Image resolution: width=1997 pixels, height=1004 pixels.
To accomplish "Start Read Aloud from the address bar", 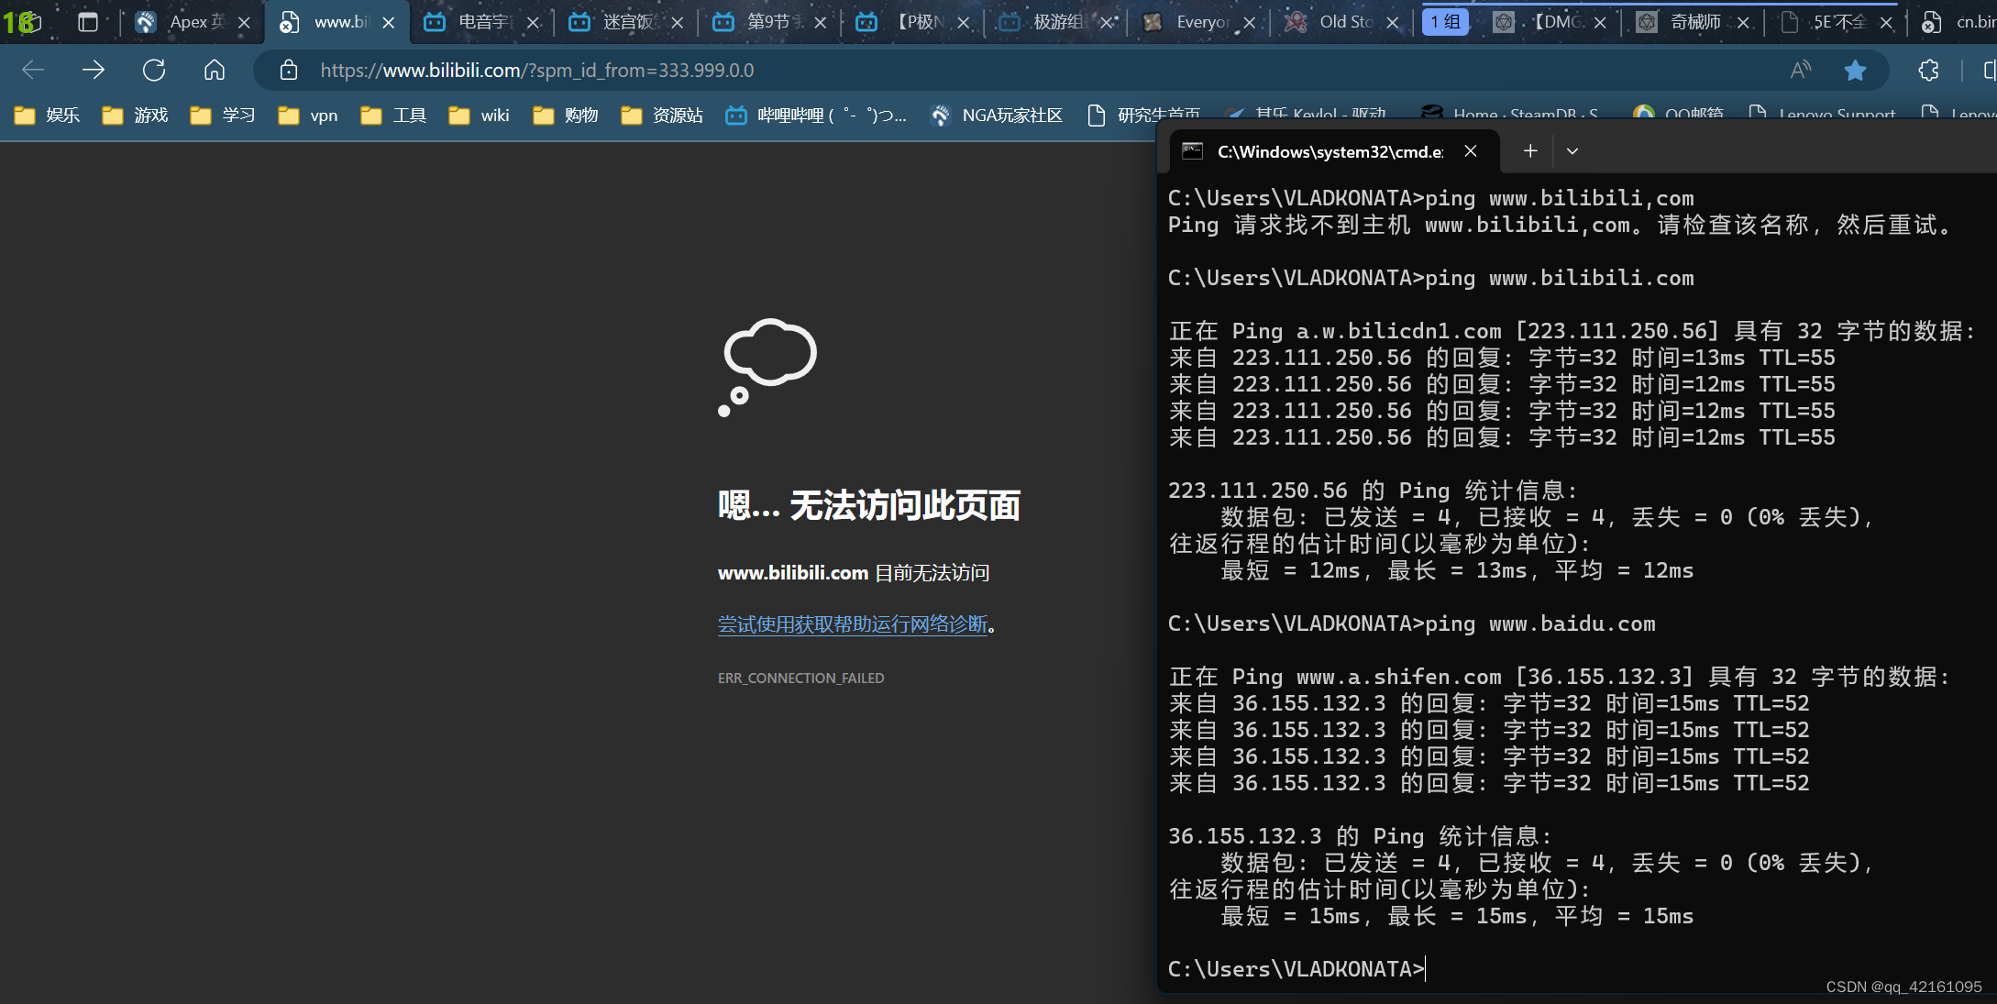I will coord(1799,70).
